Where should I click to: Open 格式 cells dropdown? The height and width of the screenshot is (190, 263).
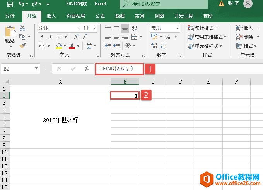coord(246,46)
